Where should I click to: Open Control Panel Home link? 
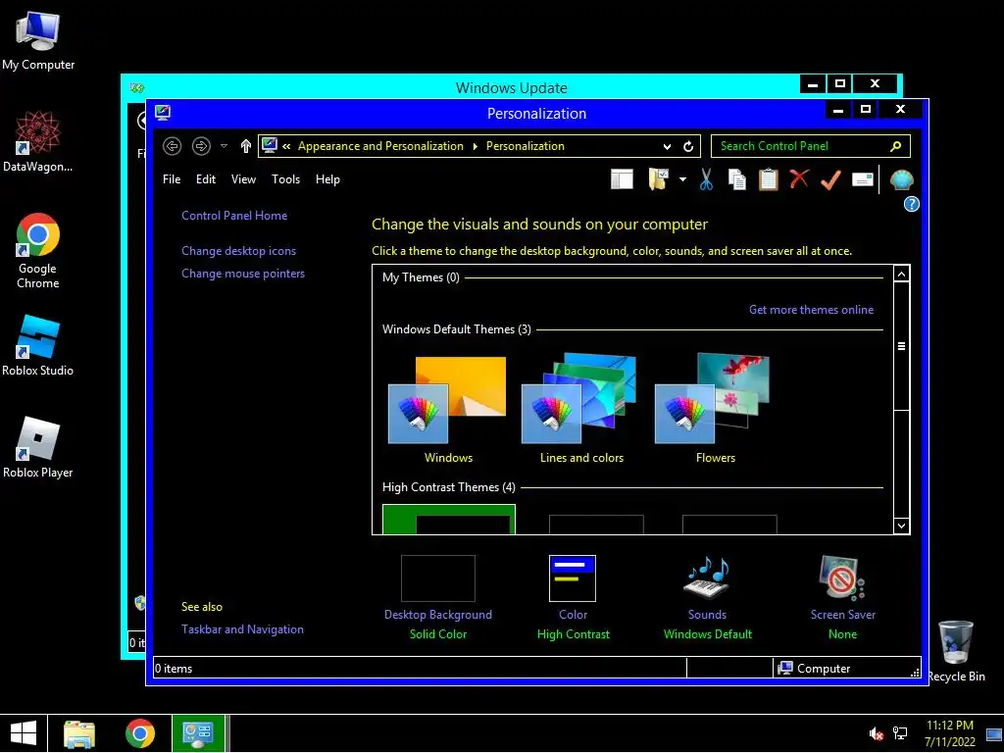pyautogui.click(x=234, y=216)
